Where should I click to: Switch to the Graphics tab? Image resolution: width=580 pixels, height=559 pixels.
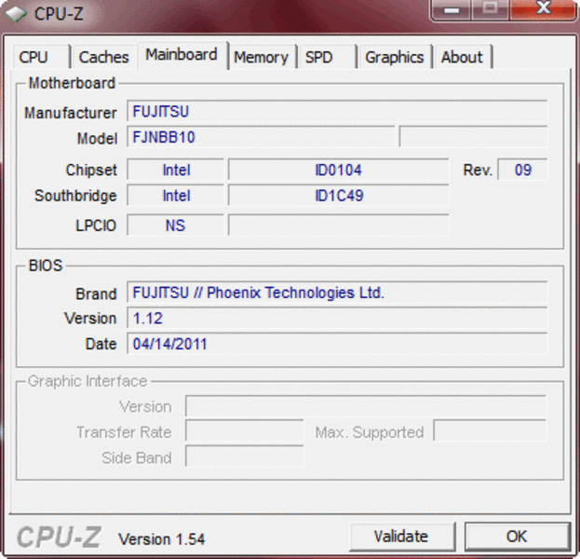pos(395,57)
